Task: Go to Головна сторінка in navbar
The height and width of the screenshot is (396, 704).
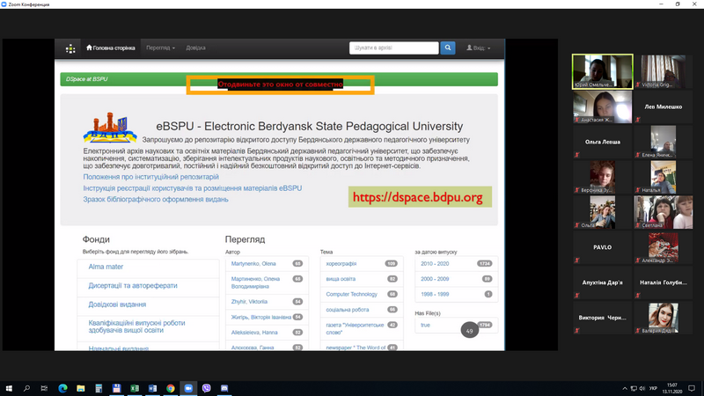Action: [x=111, y=48]
